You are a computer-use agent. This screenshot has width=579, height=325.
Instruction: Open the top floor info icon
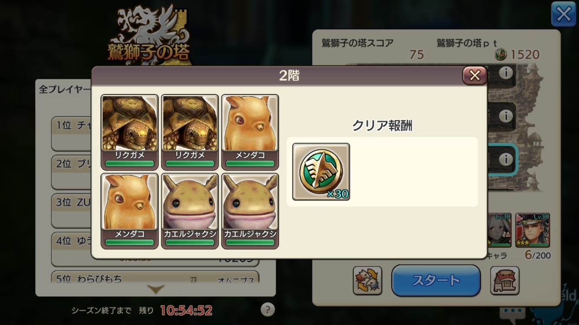[506, 73]
